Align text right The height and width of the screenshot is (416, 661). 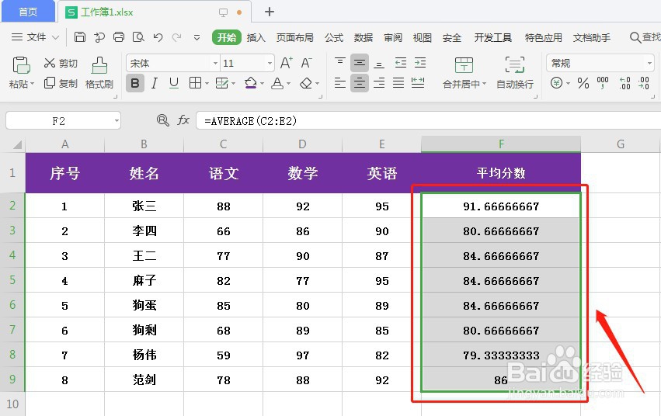(379, 82)
